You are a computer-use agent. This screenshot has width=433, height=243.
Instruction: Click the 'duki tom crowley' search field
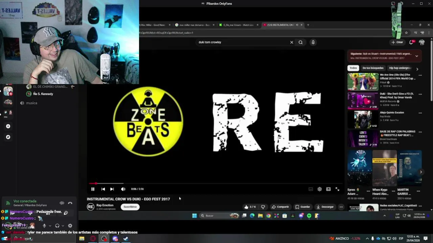242,42
